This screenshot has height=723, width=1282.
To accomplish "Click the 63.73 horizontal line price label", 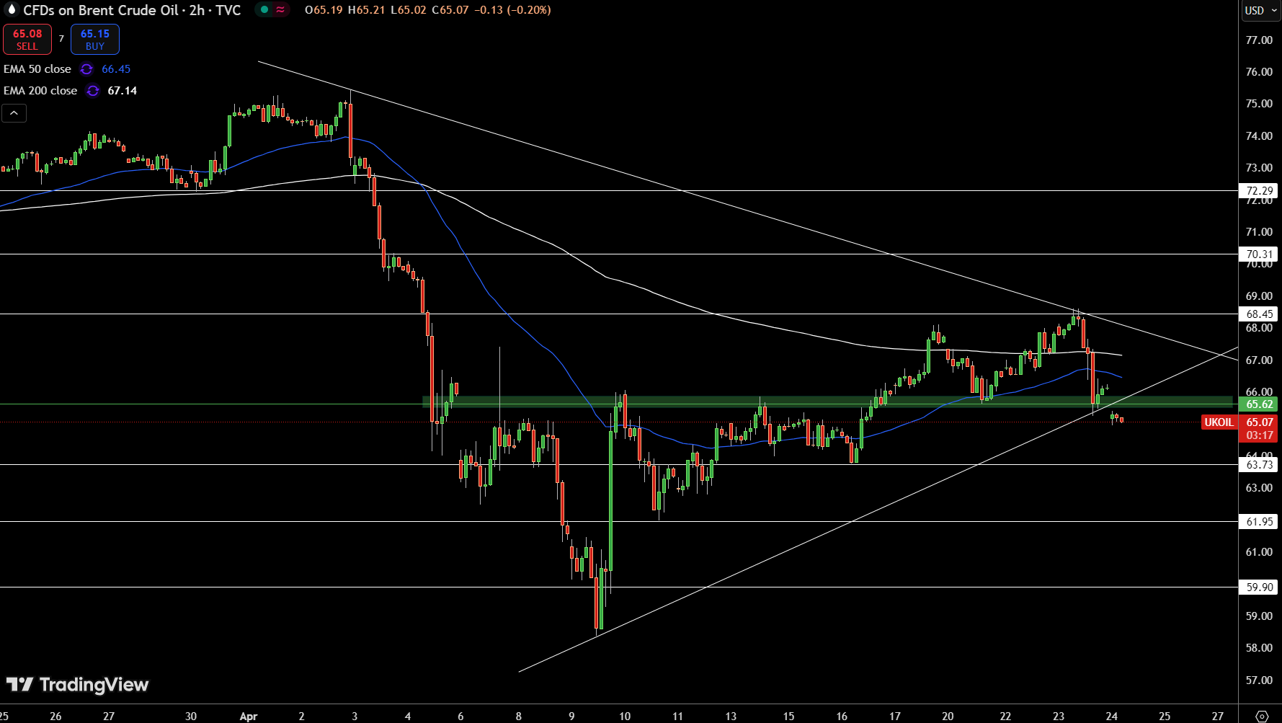I will pos(1260,465).
